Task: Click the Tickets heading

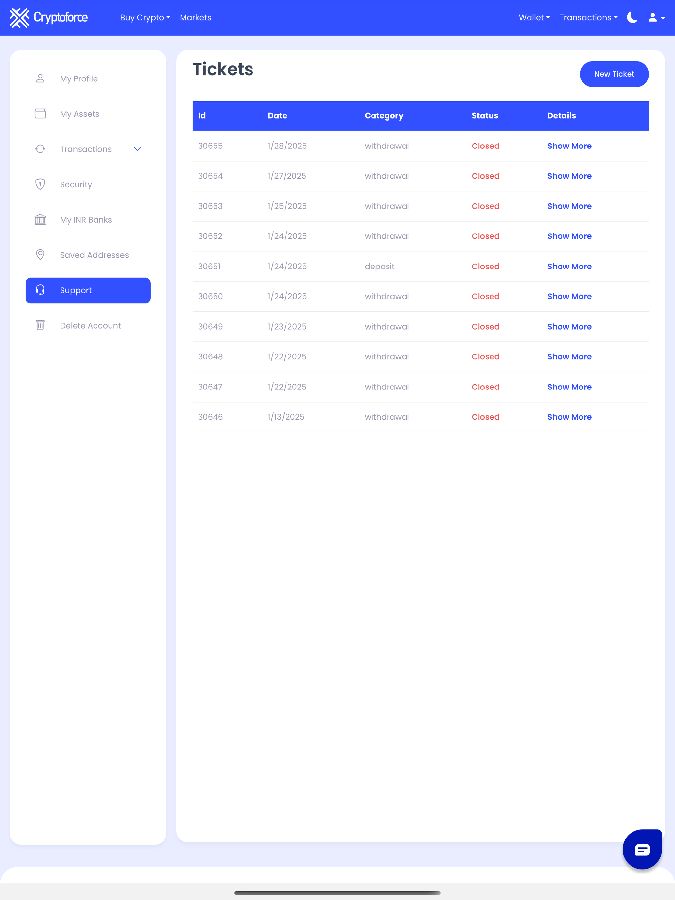Action: [x=223, y=69]
